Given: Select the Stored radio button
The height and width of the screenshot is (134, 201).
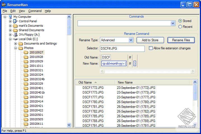Looking at the screenshot, I should click(x=180, y=21).
